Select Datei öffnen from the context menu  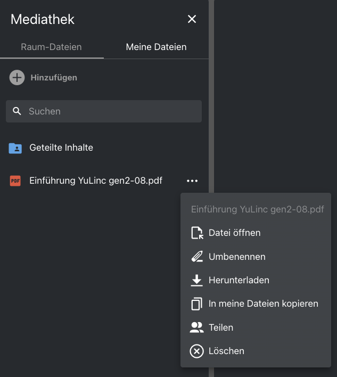(234, 233)
